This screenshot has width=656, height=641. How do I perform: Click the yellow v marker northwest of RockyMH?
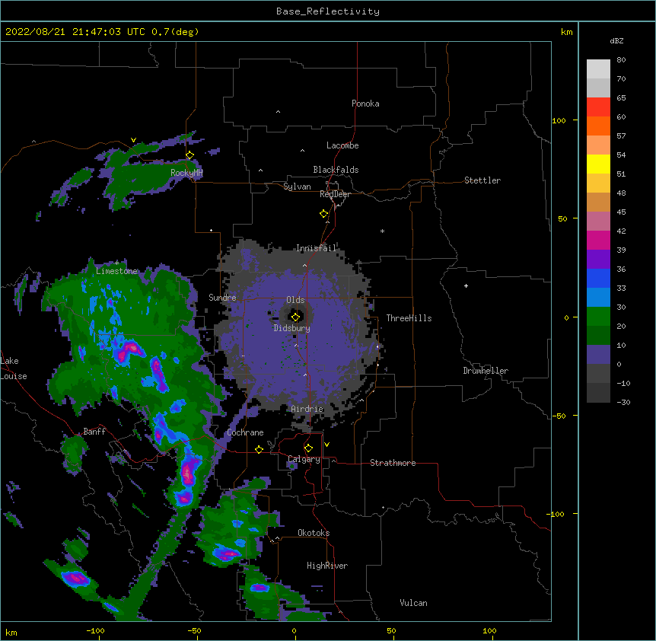click(x=133, y=140)
